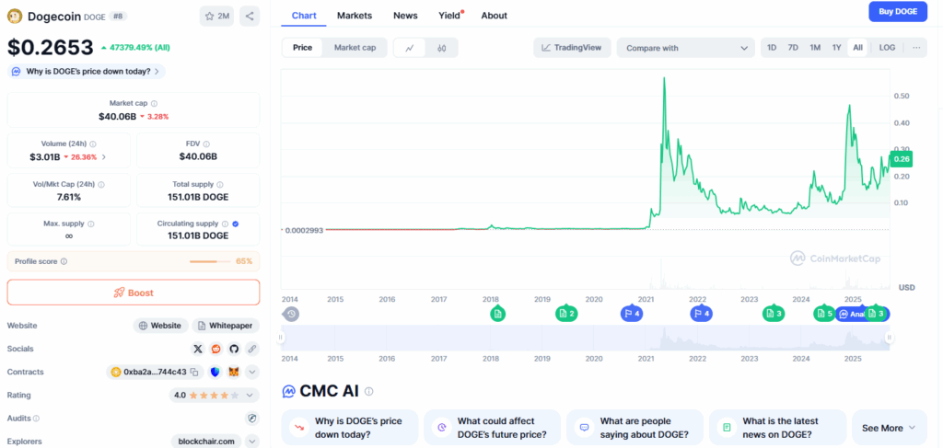The width and height of the screenshot is (943, 448).
Task: Open the News tab
Action: [x=405, y=16]
